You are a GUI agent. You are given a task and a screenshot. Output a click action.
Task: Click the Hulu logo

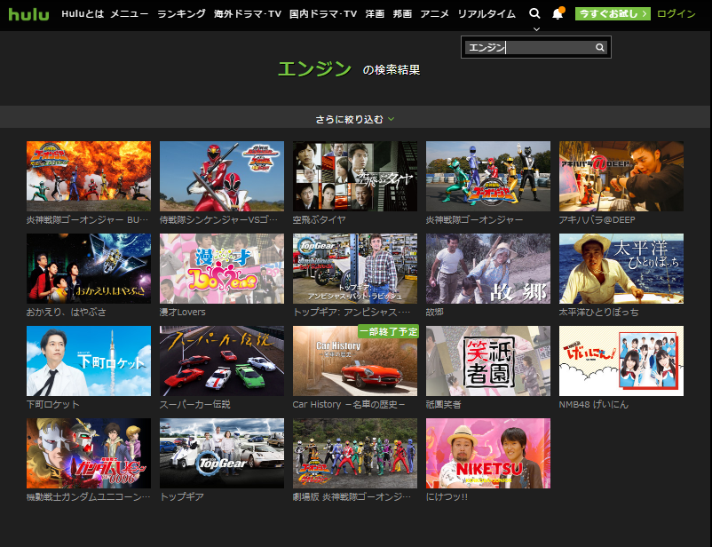(x=29, y=14)
